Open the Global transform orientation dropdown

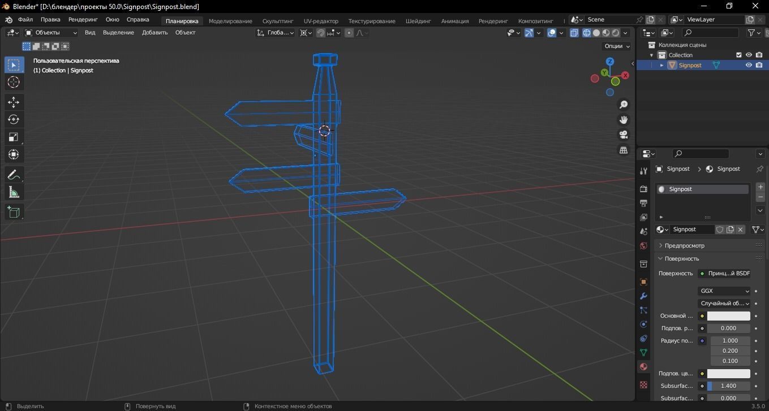pyautogui.click(x=275, y=33)
